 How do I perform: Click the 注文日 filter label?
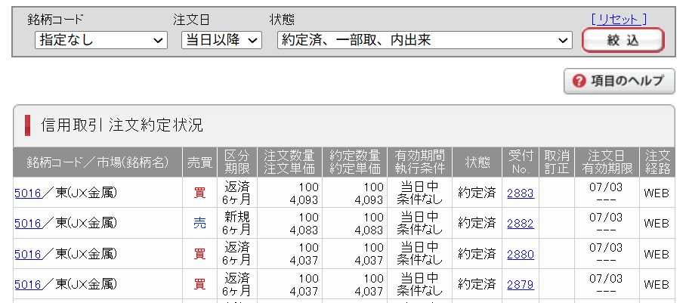(191, 20)
